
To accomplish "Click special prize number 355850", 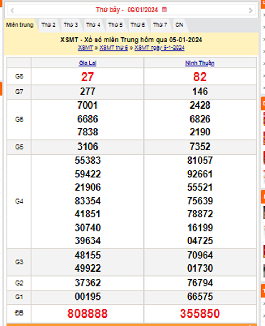I will pyautogui.click(x=200, y=314).
